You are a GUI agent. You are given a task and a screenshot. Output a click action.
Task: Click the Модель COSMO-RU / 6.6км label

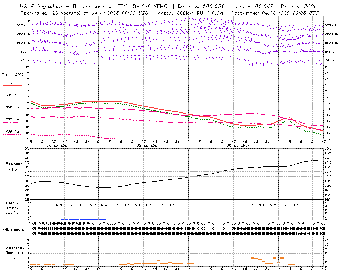[191, 13]
